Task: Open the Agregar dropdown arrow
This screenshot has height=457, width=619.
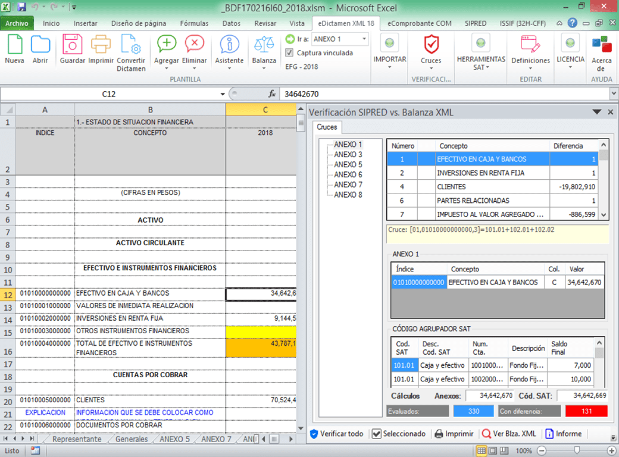Action: coord(167,68)
